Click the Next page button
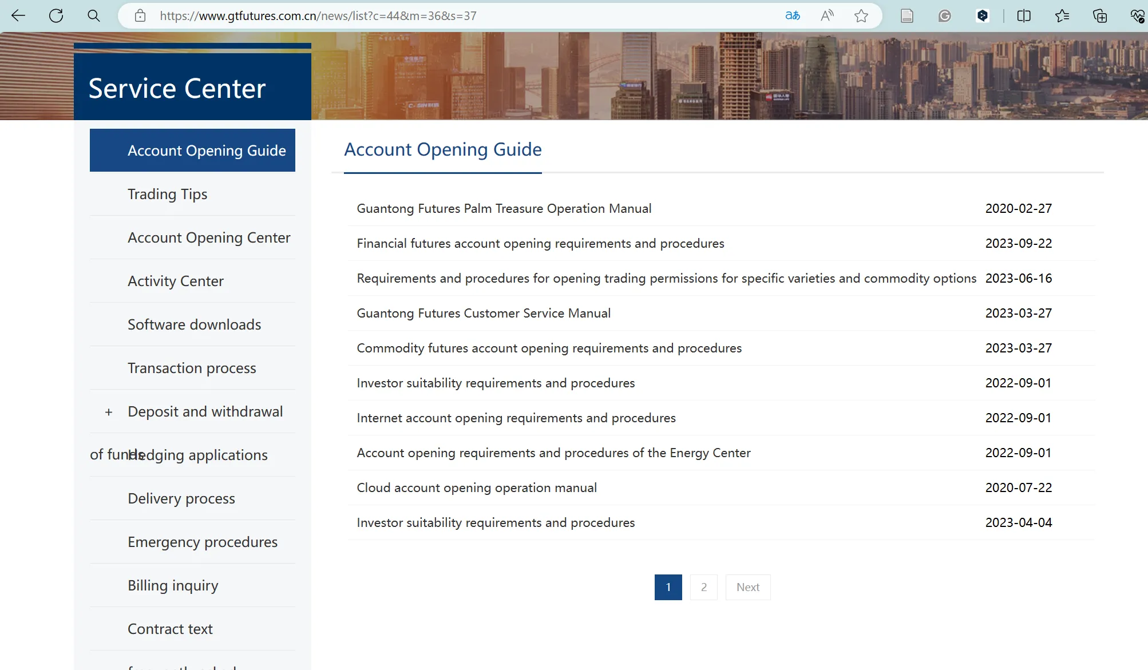This screenshot has width=1148, height=670. pos(748,587)
